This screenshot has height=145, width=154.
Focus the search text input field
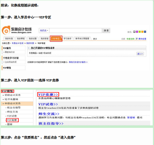pyautogui.click(x=76, y=30)
